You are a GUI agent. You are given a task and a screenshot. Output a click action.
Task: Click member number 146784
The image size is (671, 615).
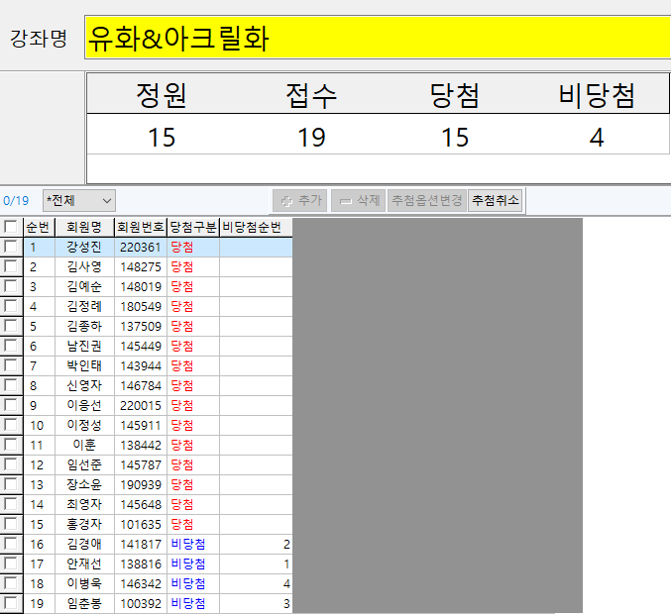point(141,386)
